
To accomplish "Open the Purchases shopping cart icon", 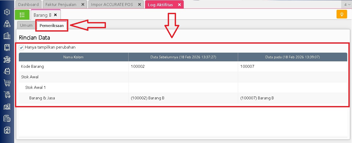I will 7,83.
